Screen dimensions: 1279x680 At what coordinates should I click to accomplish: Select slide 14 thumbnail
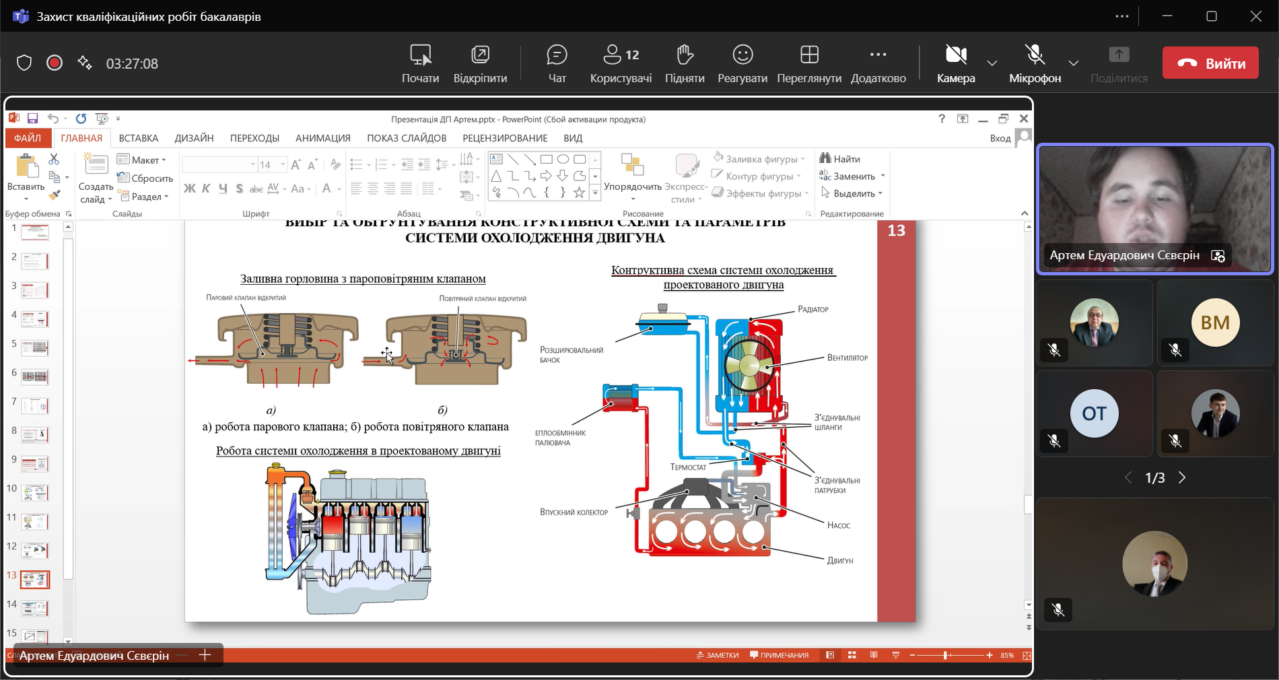pyautogui.click(x=35, y=609)
